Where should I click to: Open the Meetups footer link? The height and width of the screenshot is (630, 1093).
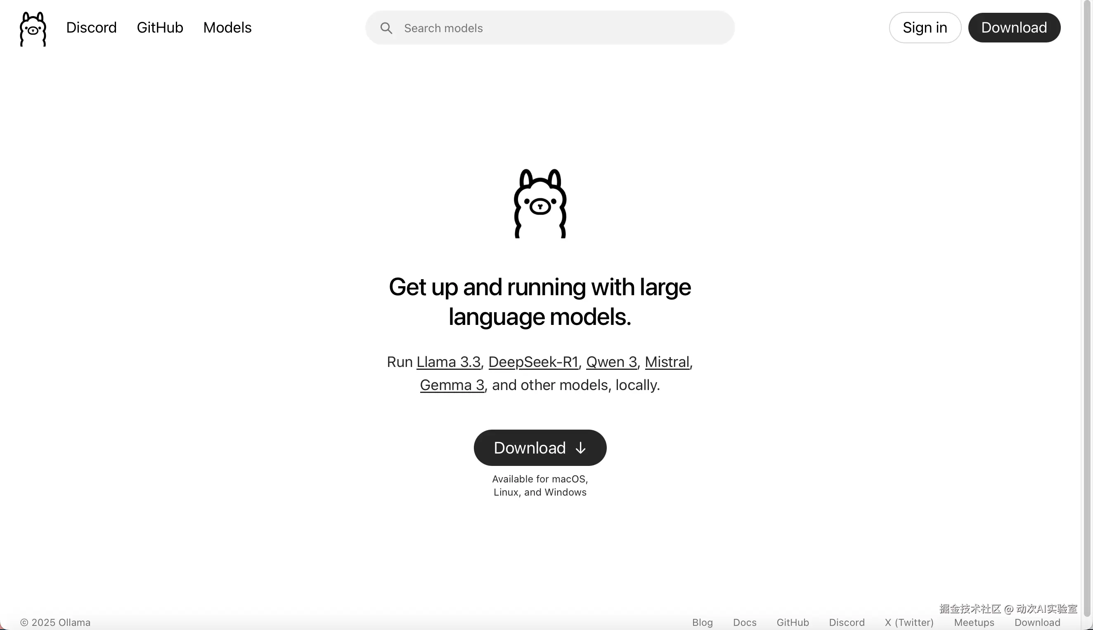click(x=974, y=622)
